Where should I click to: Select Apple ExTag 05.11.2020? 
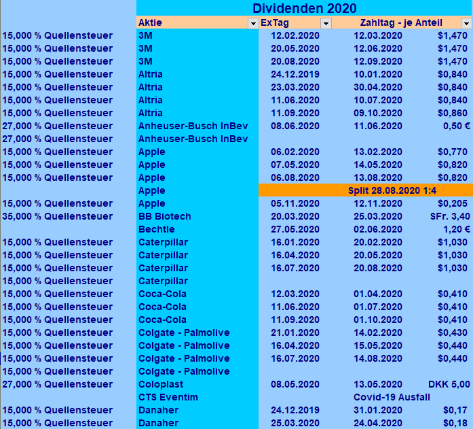295,204
